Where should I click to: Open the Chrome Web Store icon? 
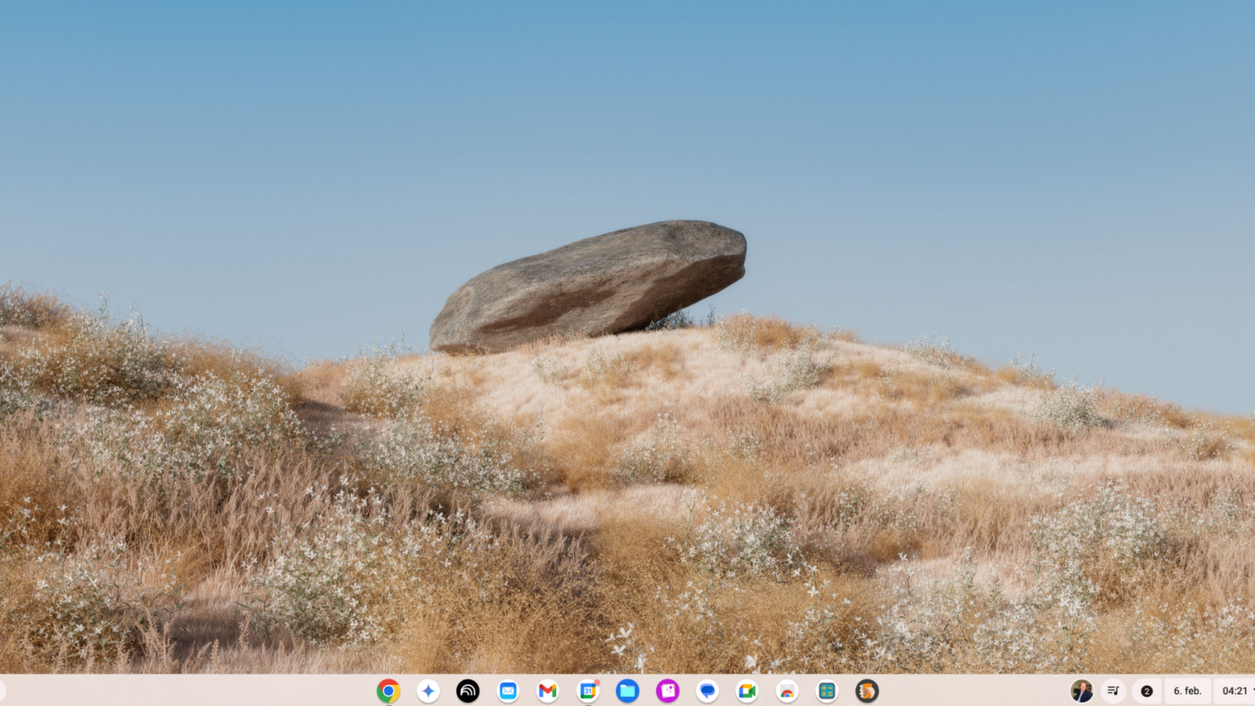787,691
